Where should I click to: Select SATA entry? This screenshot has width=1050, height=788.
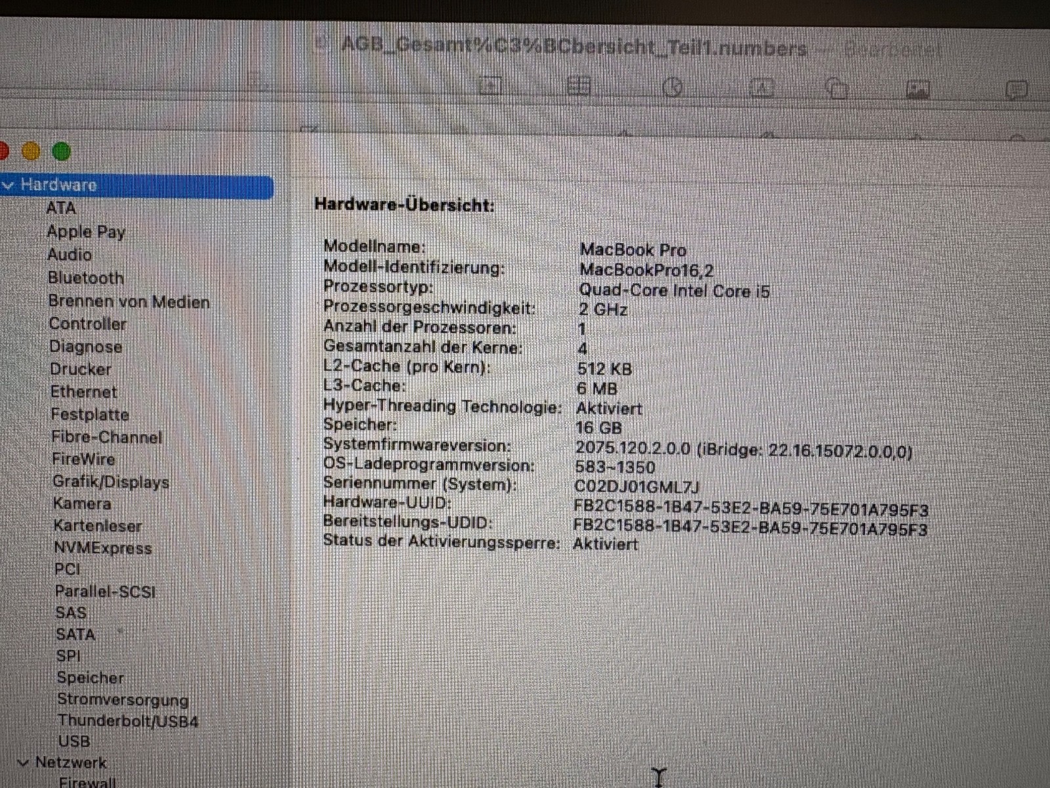point(75,634)
